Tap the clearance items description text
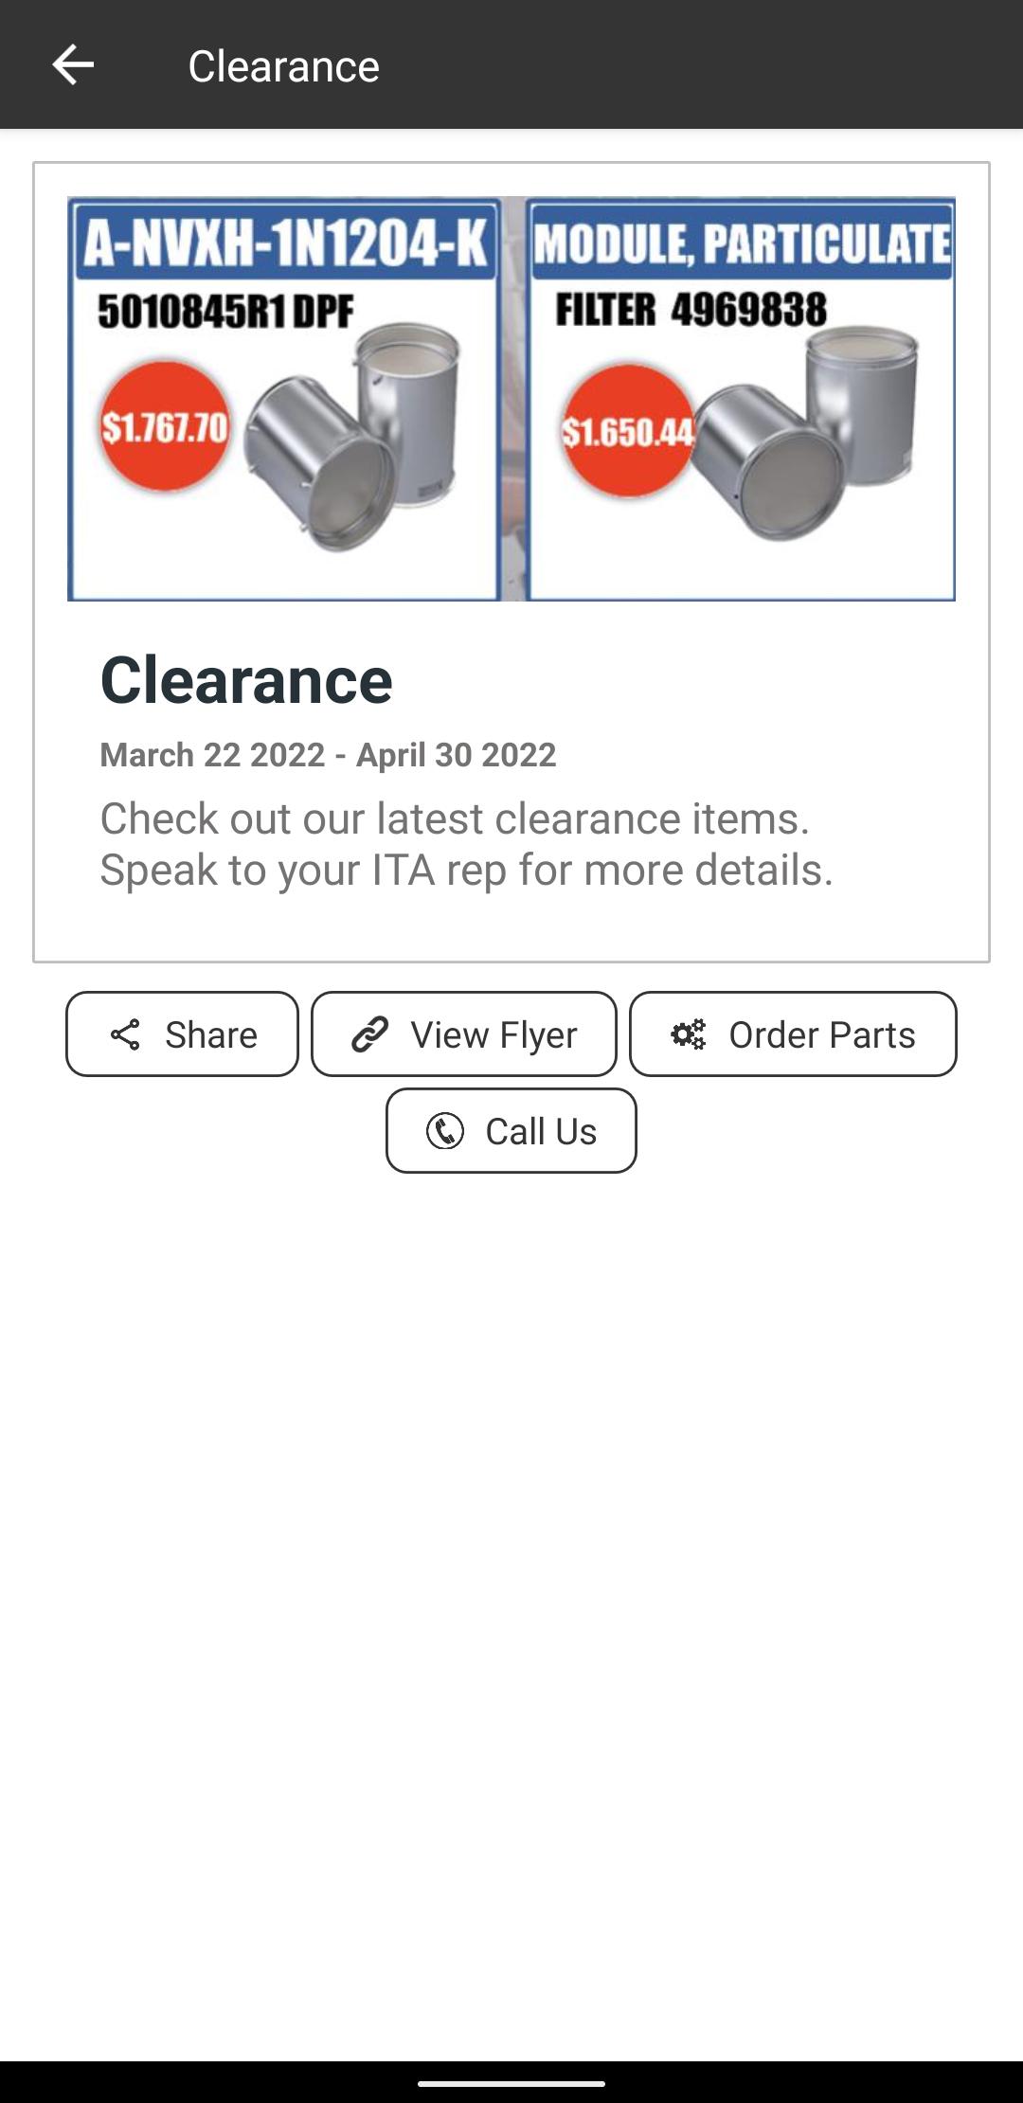 (x=466, y=844)
